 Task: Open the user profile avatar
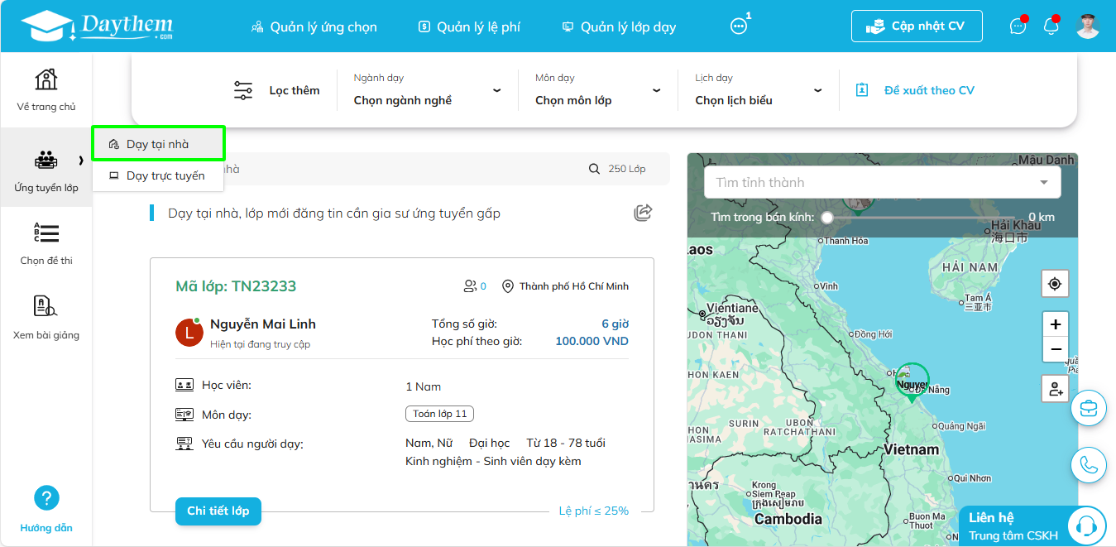[x=1088, y=26]
